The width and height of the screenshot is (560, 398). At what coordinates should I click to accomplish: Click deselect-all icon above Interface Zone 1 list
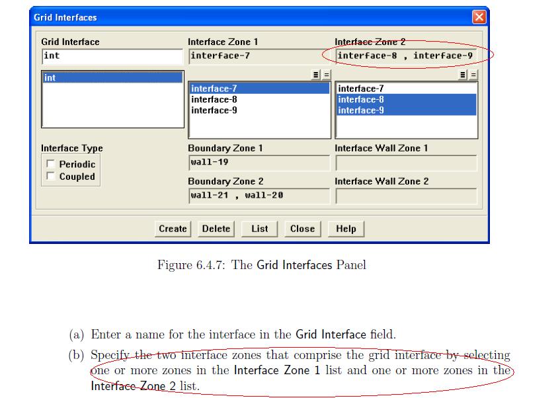click(x=326, y=75)
